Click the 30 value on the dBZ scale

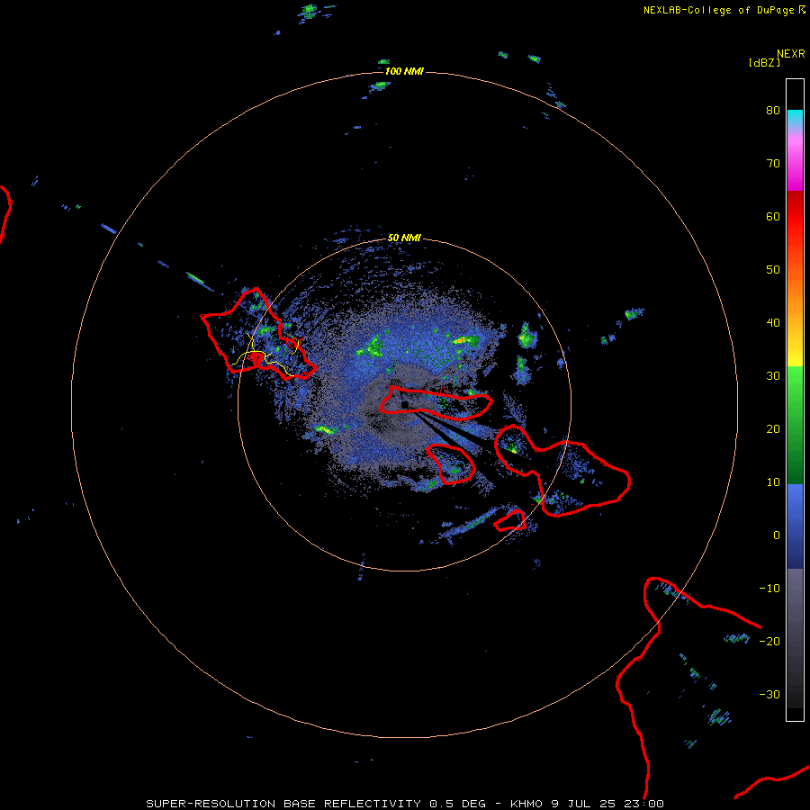click(x=773, y=376)
